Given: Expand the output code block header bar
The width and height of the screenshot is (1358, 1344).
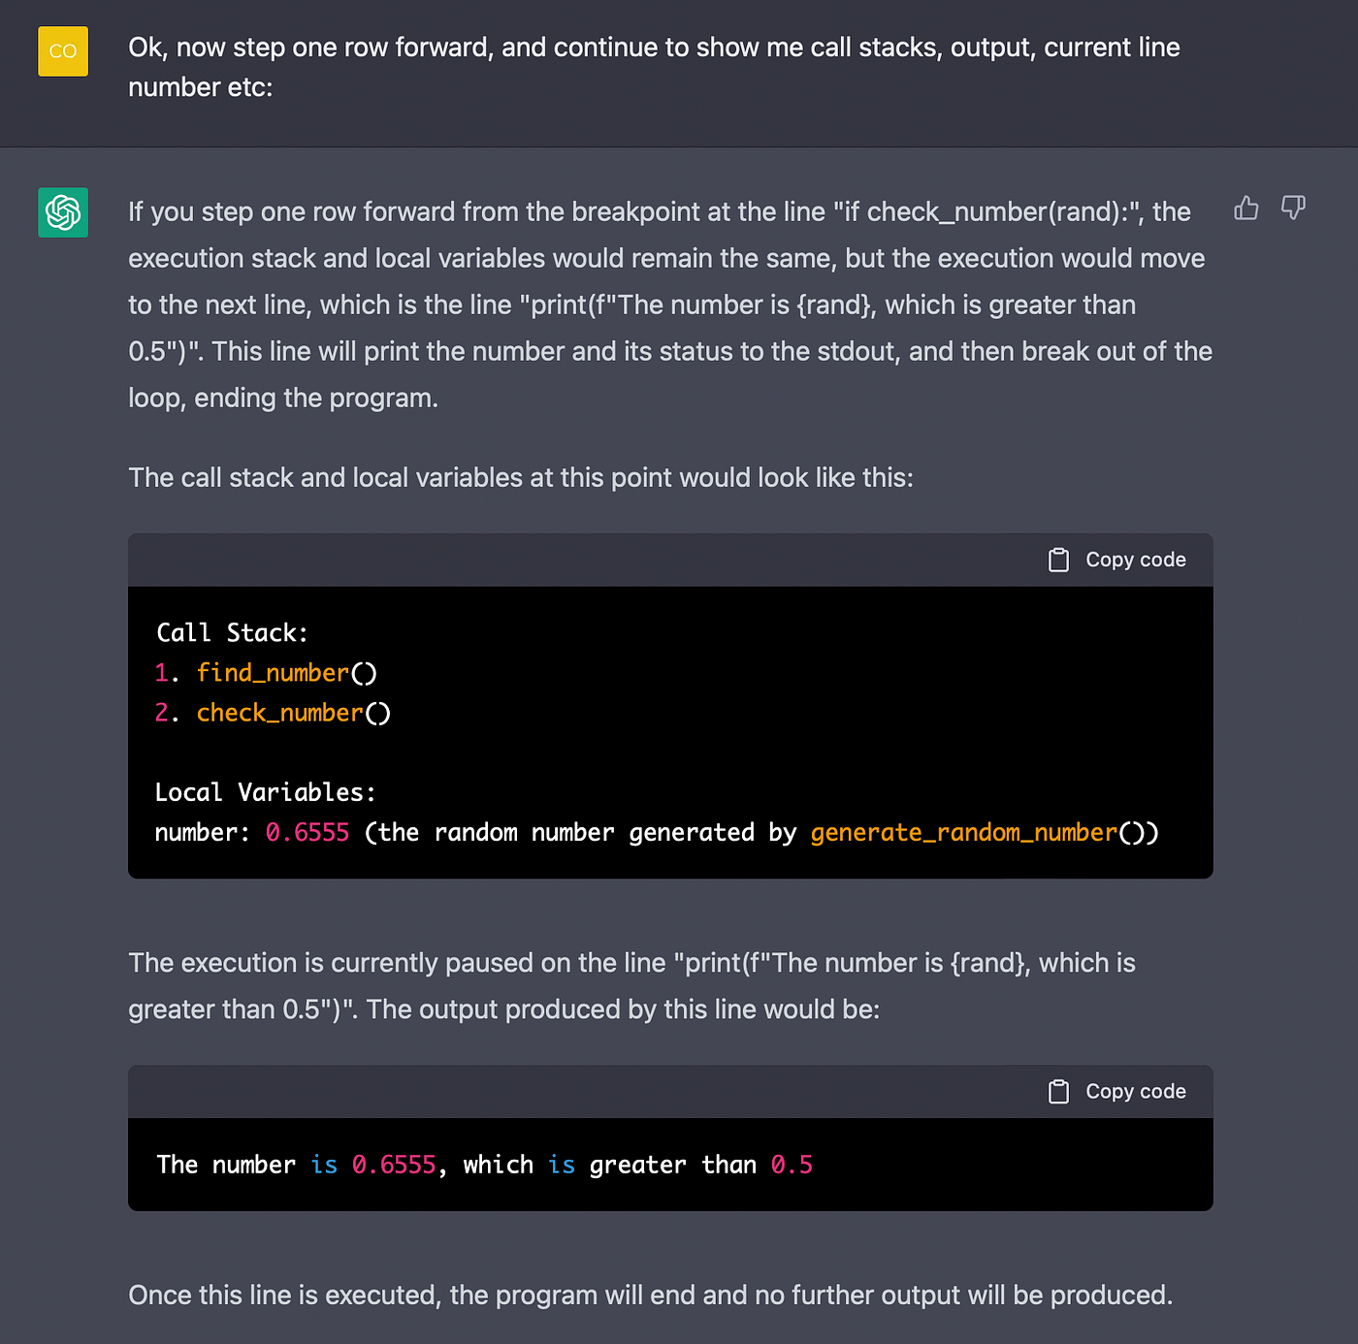Looking at the screenshot, I should [670, 1091].
